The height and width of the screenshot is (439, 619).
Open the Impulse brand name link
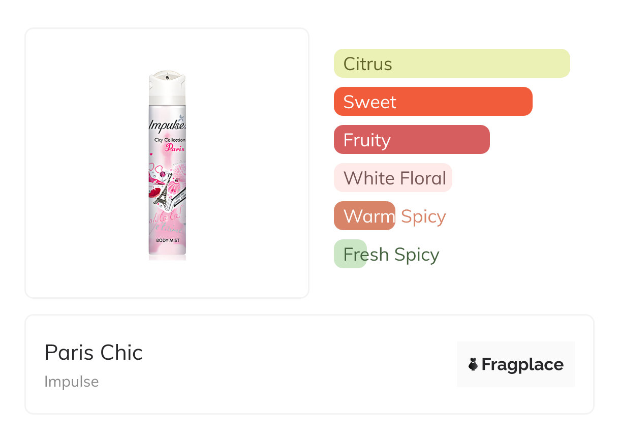71,382
